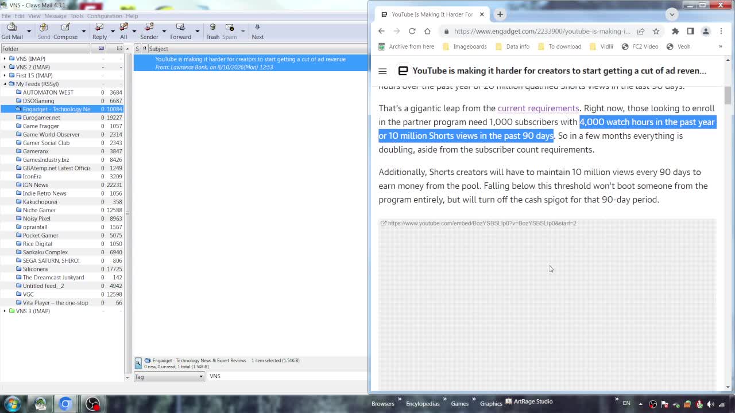The height and width of the screenshot is (413, 735).
Task: Select The Dreamcast Junkyard folder
Action: point(53,278)
